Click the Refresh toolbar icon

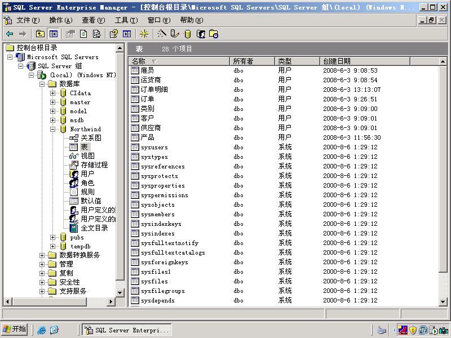(x=83, y=34)
